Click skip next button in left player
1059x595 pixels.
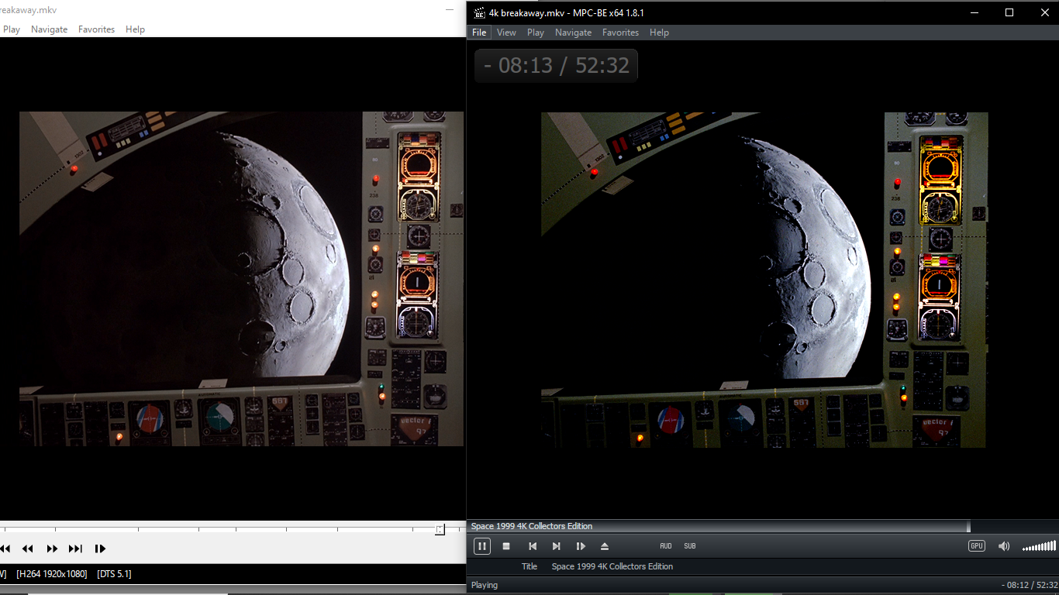click(x=75, y=549)
